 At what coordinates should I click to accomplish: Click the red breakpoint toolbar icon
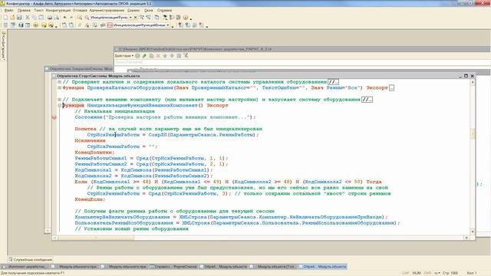pyautogui.click(x=181, y=25)
